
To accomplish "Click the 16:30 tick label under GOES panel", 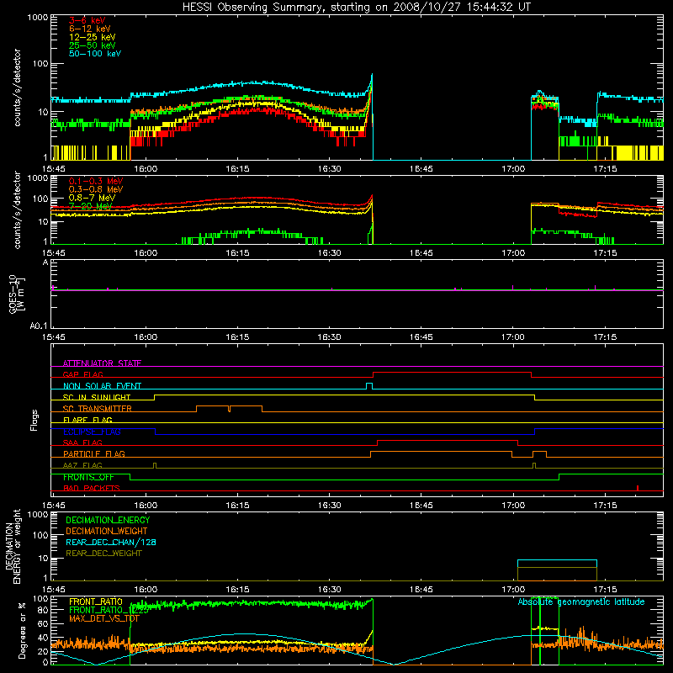I will [x=329, y=337].
